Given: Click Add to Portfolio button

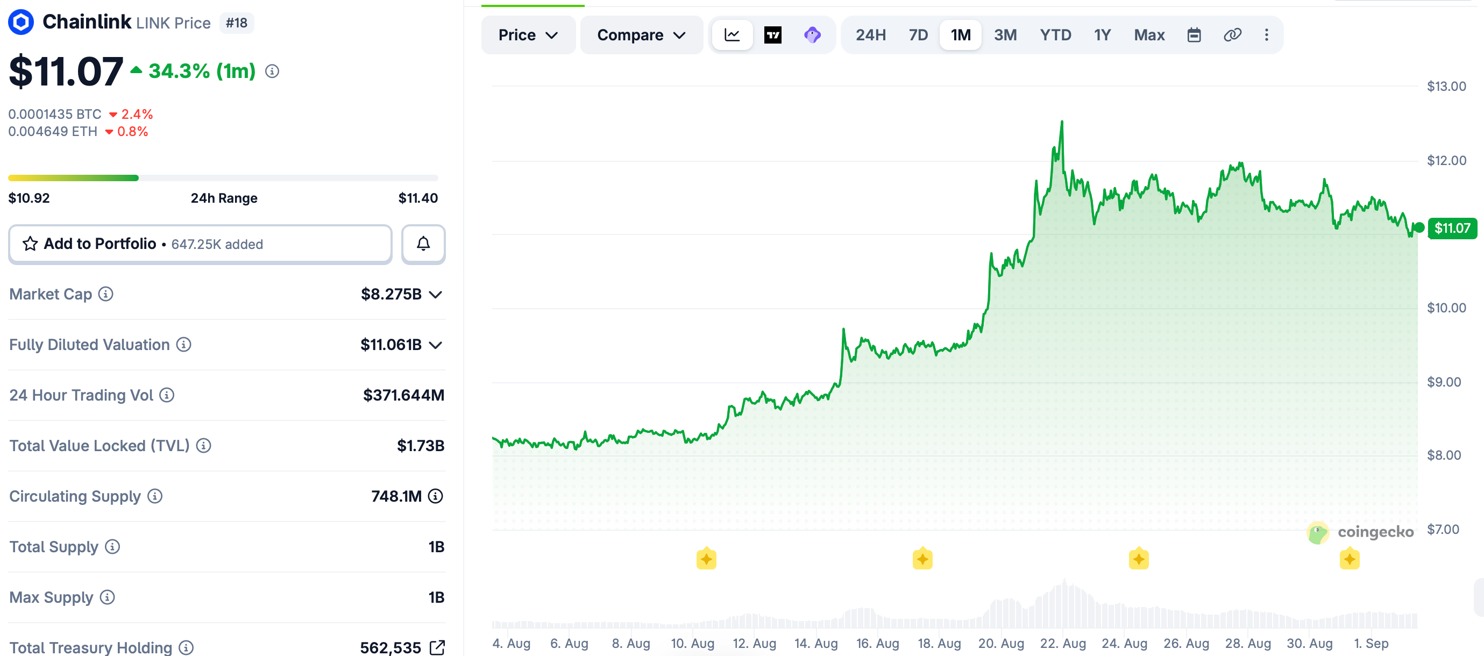Looking at the screenshot, I should [x=201, y=244].
